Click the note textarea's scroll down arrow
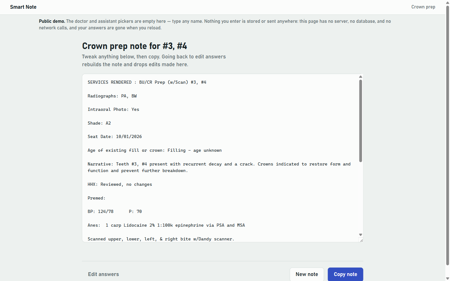The image size is (450, 281). pyautogui.click(x=361, y=235)
